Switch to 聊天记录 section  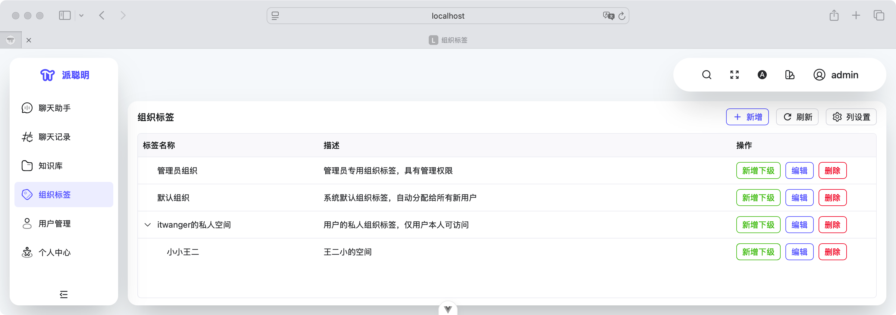click(55, 137)
